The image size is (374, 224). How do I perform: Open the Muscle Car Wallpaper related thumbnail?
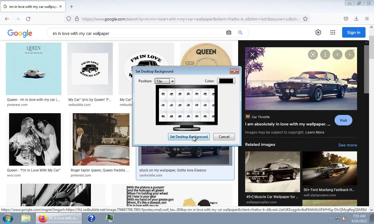pyautogui.click(x=273, y=171)
